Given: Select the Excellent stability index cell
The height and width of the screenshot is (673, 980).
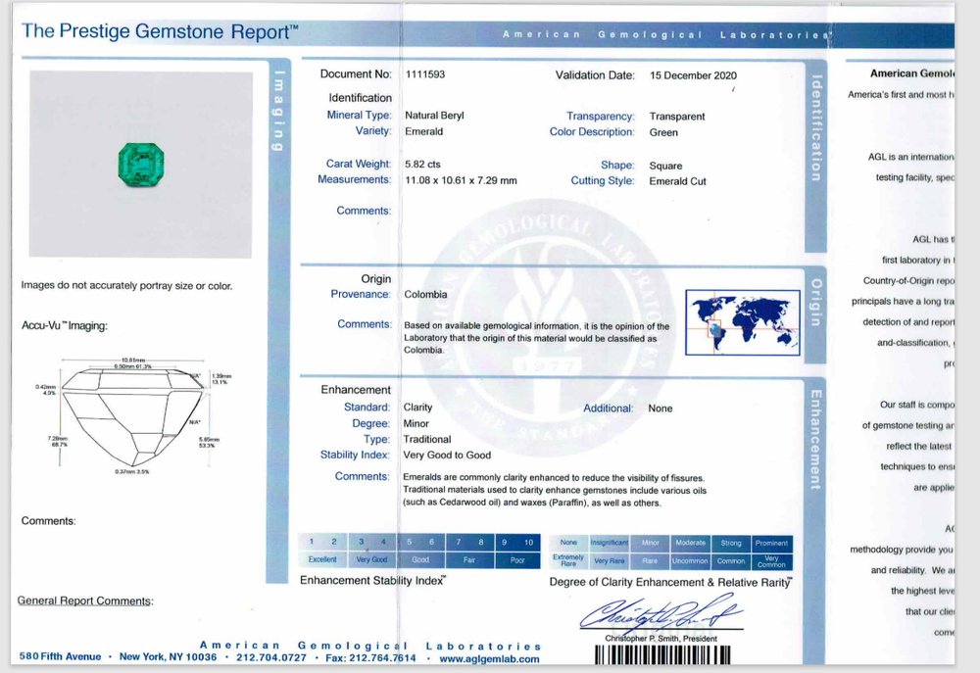Looking at the screenshot, I should coord(322,559).
